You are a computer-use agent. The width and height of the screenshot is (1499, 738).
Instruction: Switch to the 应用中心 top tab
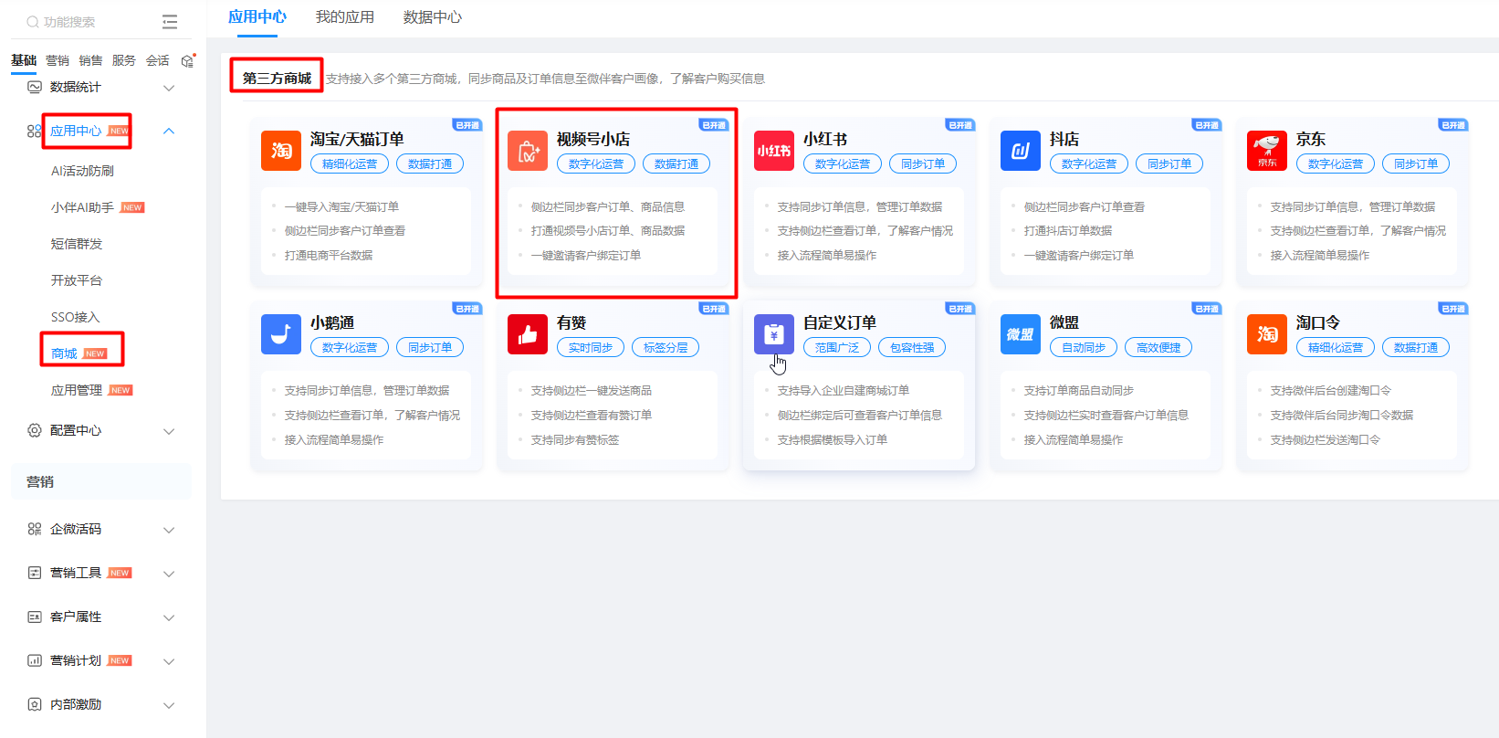click(257, 16)
